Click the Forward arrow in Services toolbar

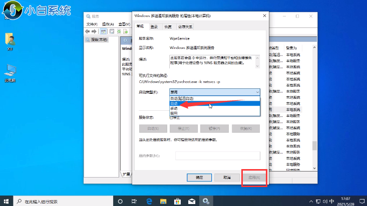click(94, 31)
